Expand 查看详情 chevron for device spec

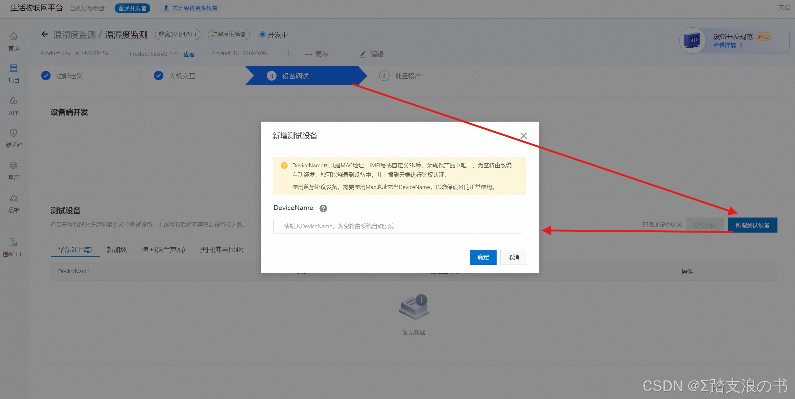pos(741,45)
